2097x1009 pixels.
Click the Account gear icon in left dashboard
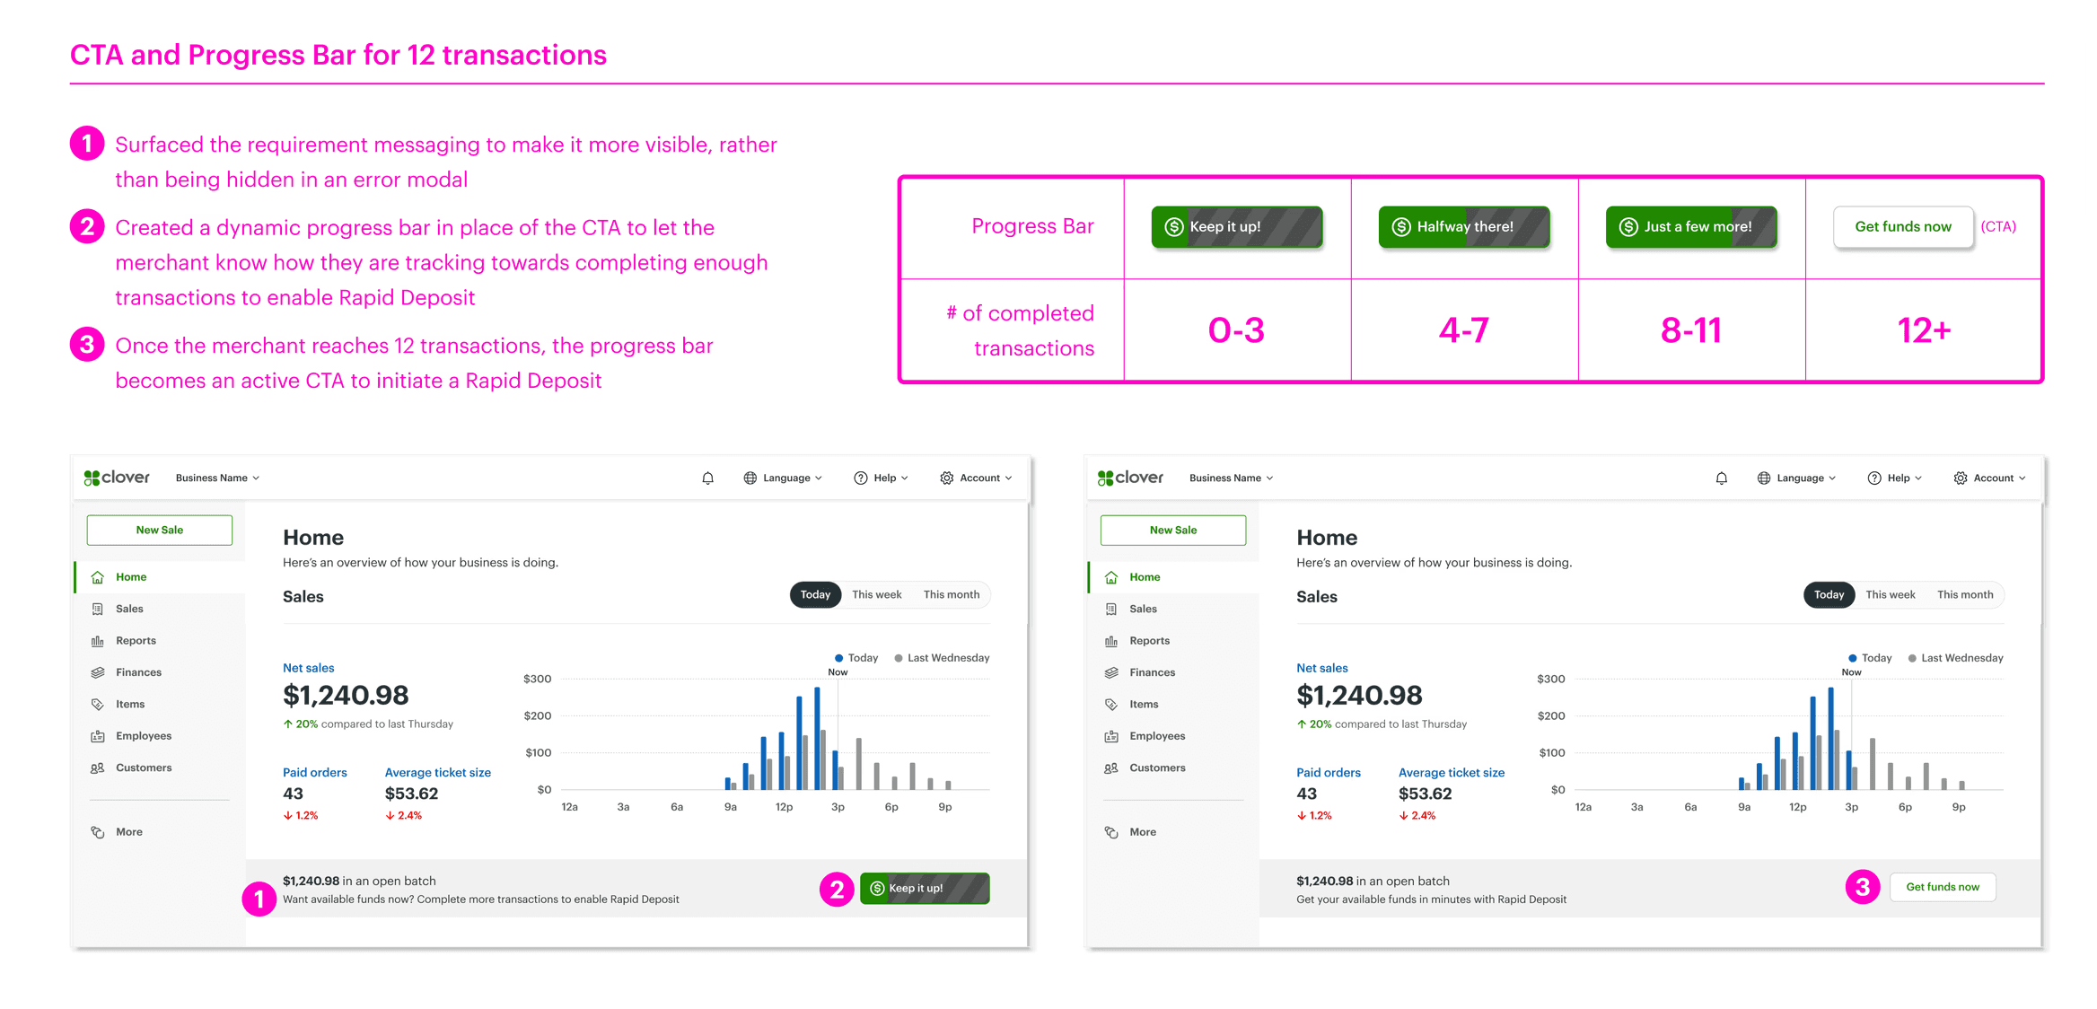[x=946, y=478]
